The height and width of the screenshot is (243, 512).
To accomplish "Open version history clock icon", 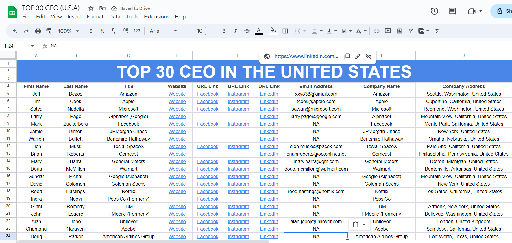I will point(435,11).
